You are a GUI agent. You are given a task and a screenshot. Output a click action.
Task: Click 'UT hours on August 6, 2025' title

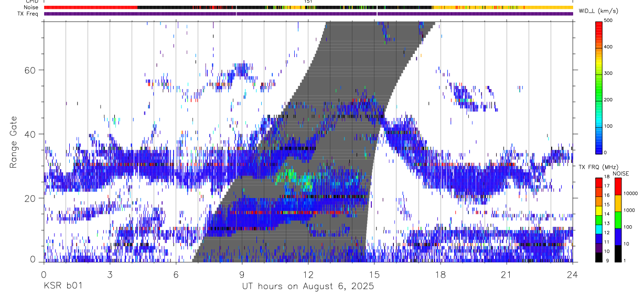[308, 287]
